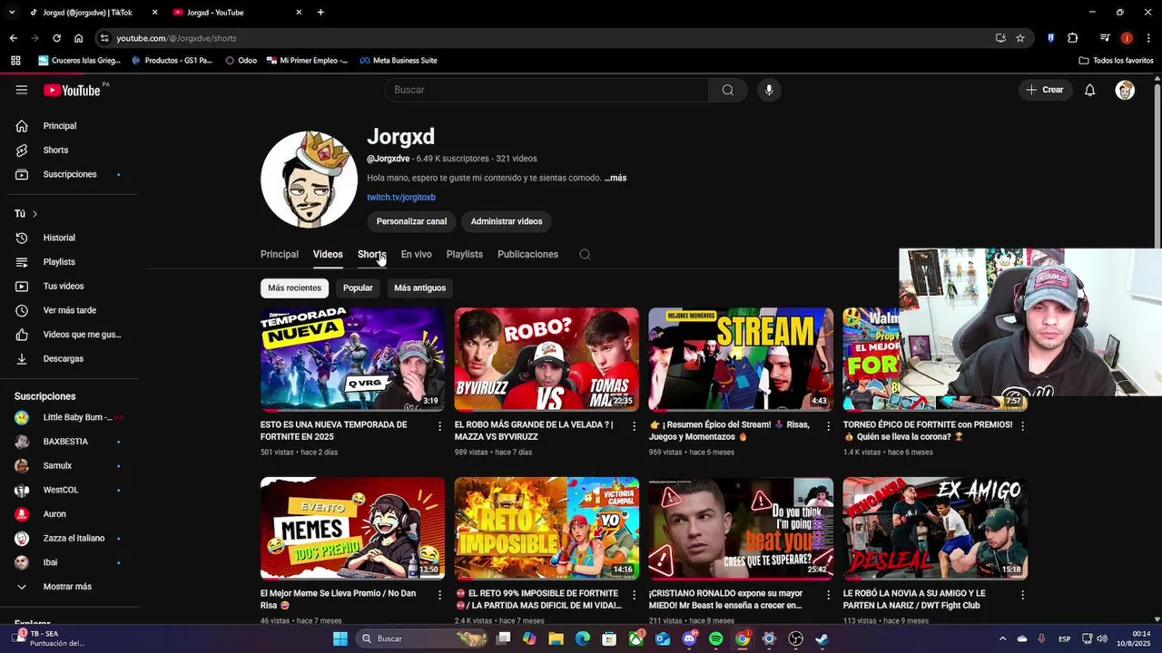Open the account avatar menu
The image size is (1162, 653).
(1125, 90)
